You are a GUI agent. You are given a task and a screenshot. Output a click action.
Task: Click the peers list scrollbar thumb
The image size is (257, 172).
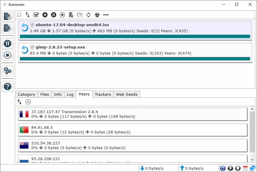coord(252,132)
